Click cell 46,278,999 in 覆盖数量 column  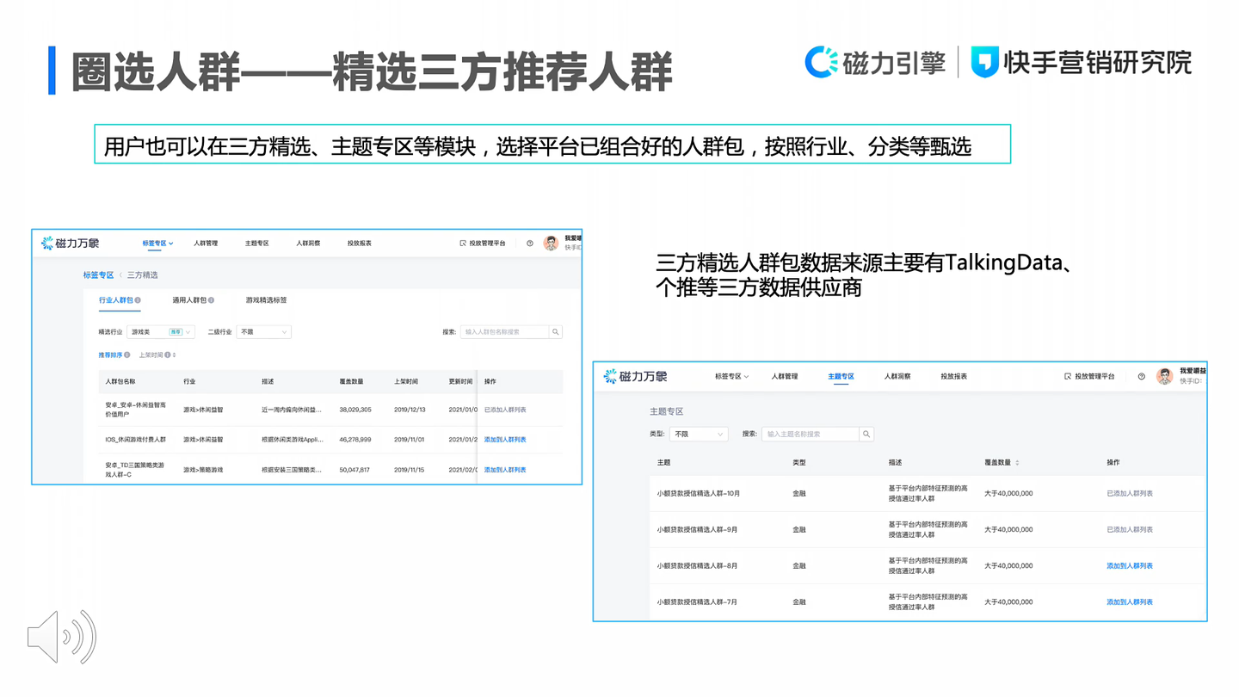coord(355,440)
